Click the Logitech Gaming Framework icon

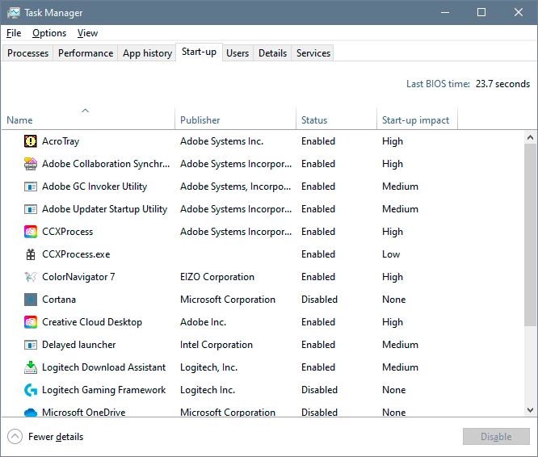click(x=31, y=390)
